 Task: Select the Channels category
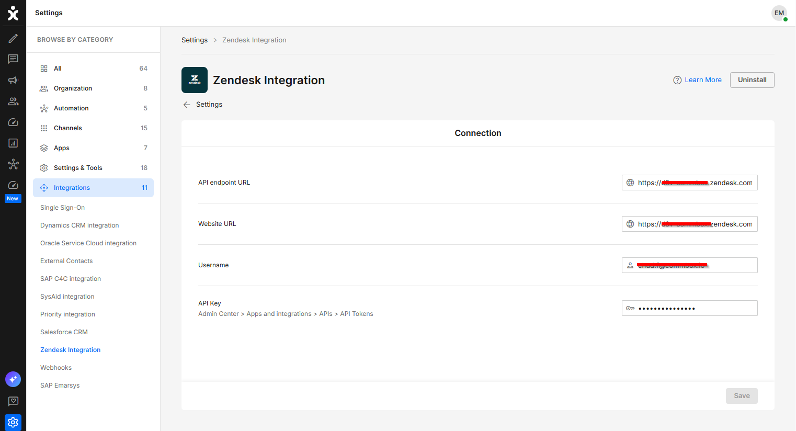coord(93,128)
